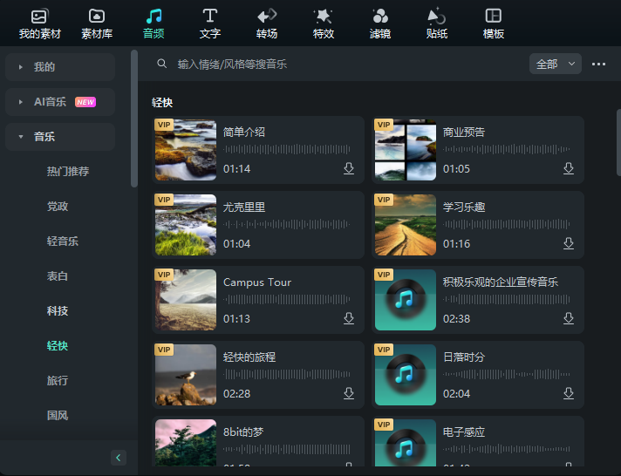Click the 轻快的旅程 seagull thumbnail
Screen dimensions: 621x476
point(186,374)
